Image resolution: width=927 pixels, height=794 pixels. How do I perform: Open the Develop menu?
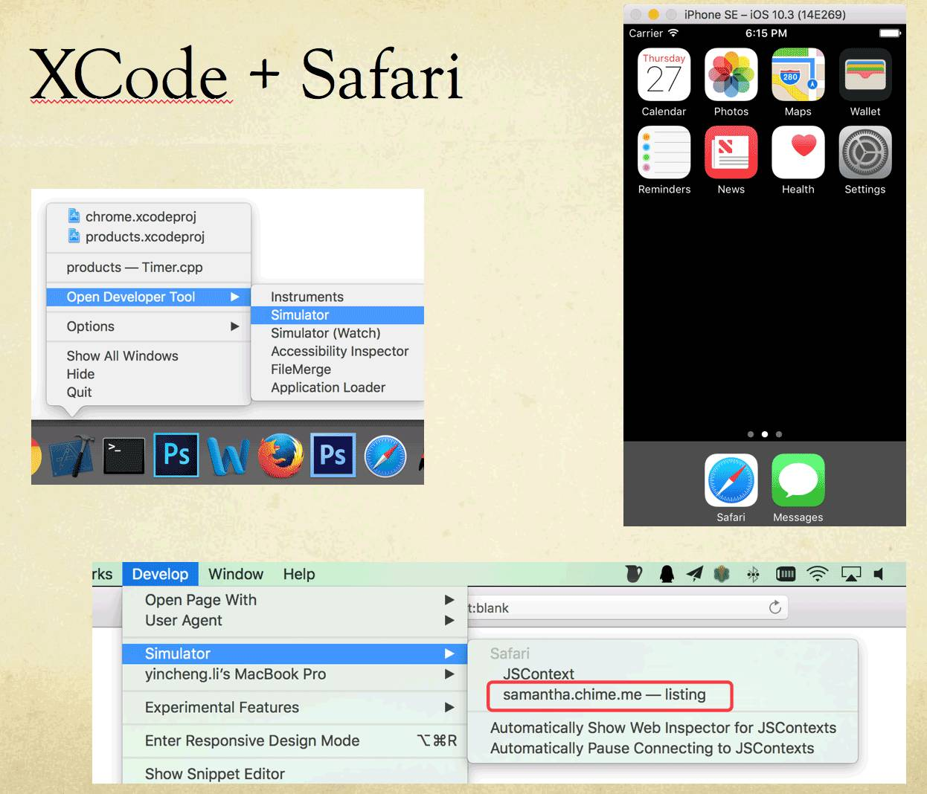(x=160, y=574)
